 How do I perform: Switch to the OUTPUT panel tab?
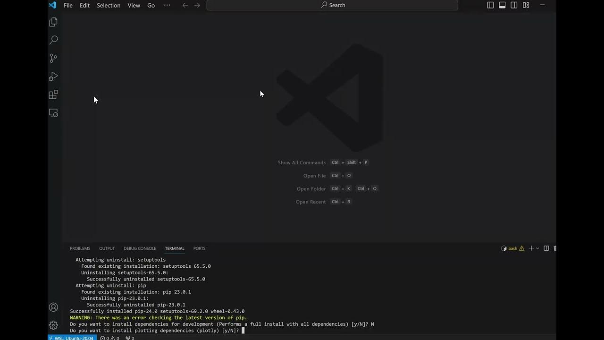point(107,248)
